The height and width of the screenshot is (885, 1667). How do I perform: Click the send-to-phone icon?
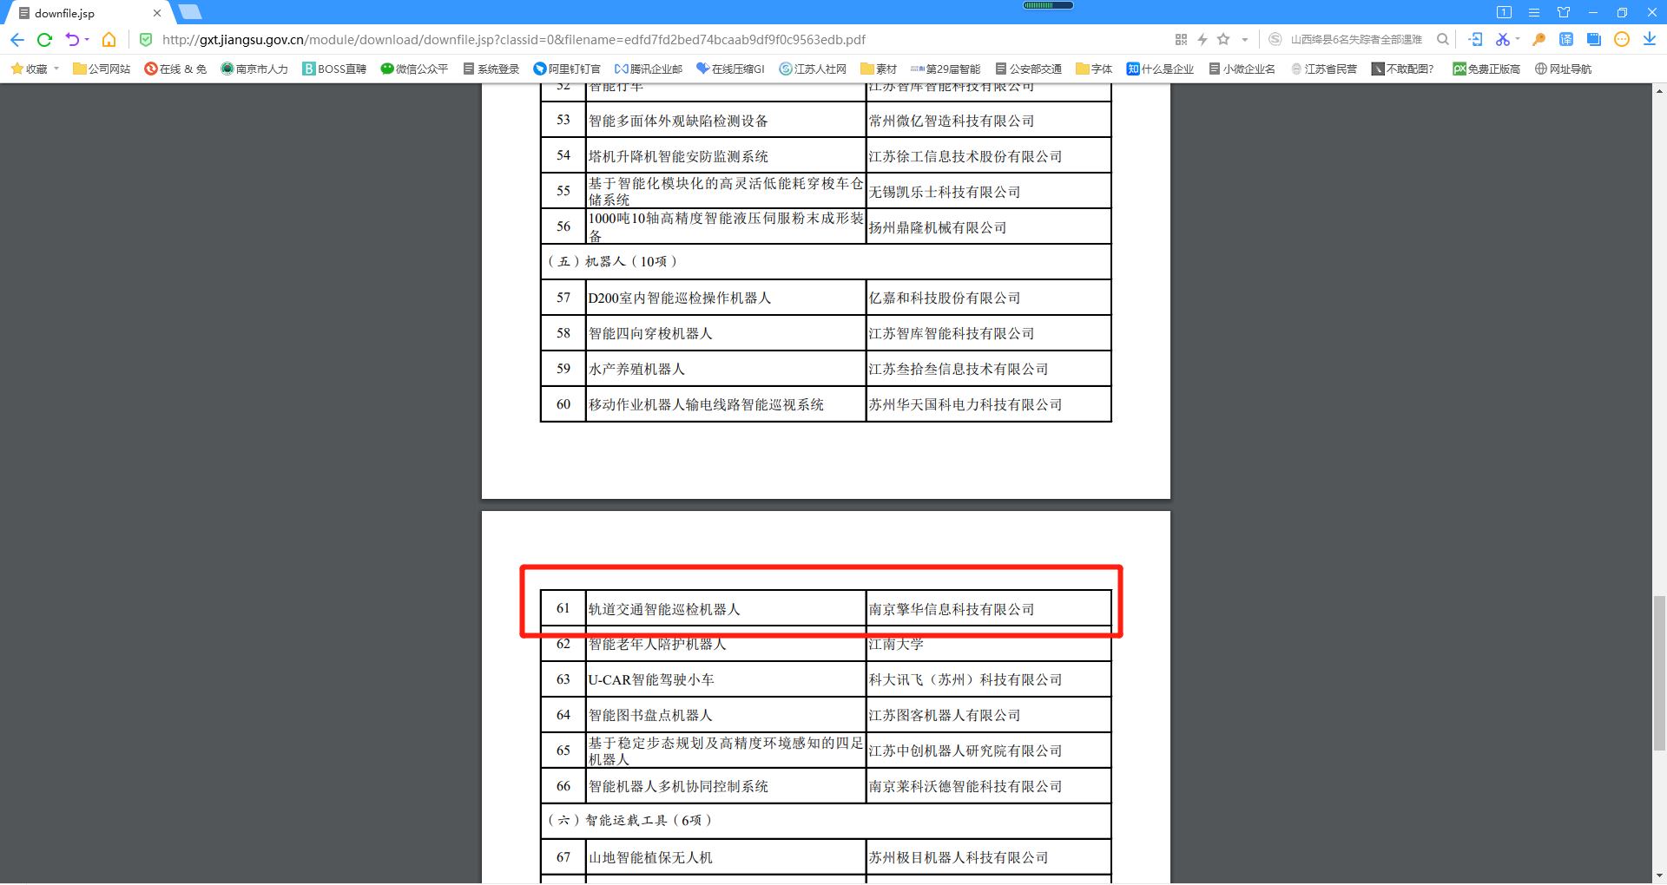pyautogui.click(x=1475, y=39)
